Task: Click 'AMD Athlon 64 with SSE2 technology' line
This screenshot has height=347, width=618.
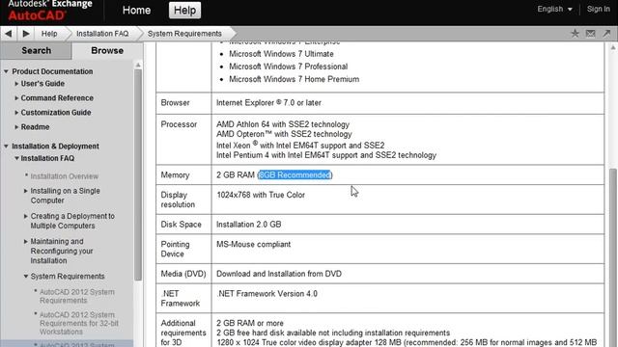Action: click(x=283, y=124)
